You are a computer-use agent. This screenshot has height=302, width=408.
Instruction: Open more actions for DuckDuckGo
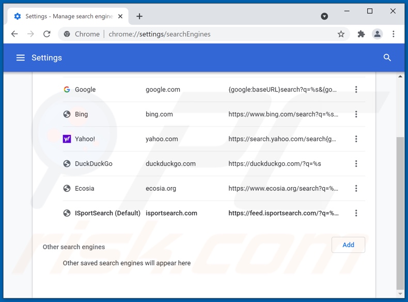pos(356,164)
